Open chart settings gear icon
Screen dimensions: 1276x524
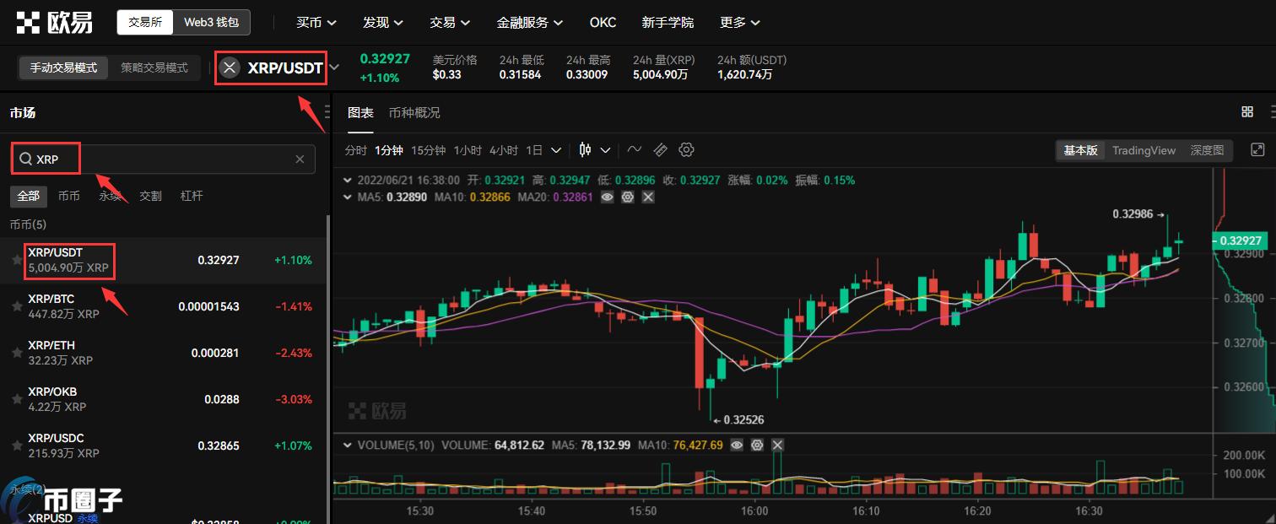tap(687, 150)
